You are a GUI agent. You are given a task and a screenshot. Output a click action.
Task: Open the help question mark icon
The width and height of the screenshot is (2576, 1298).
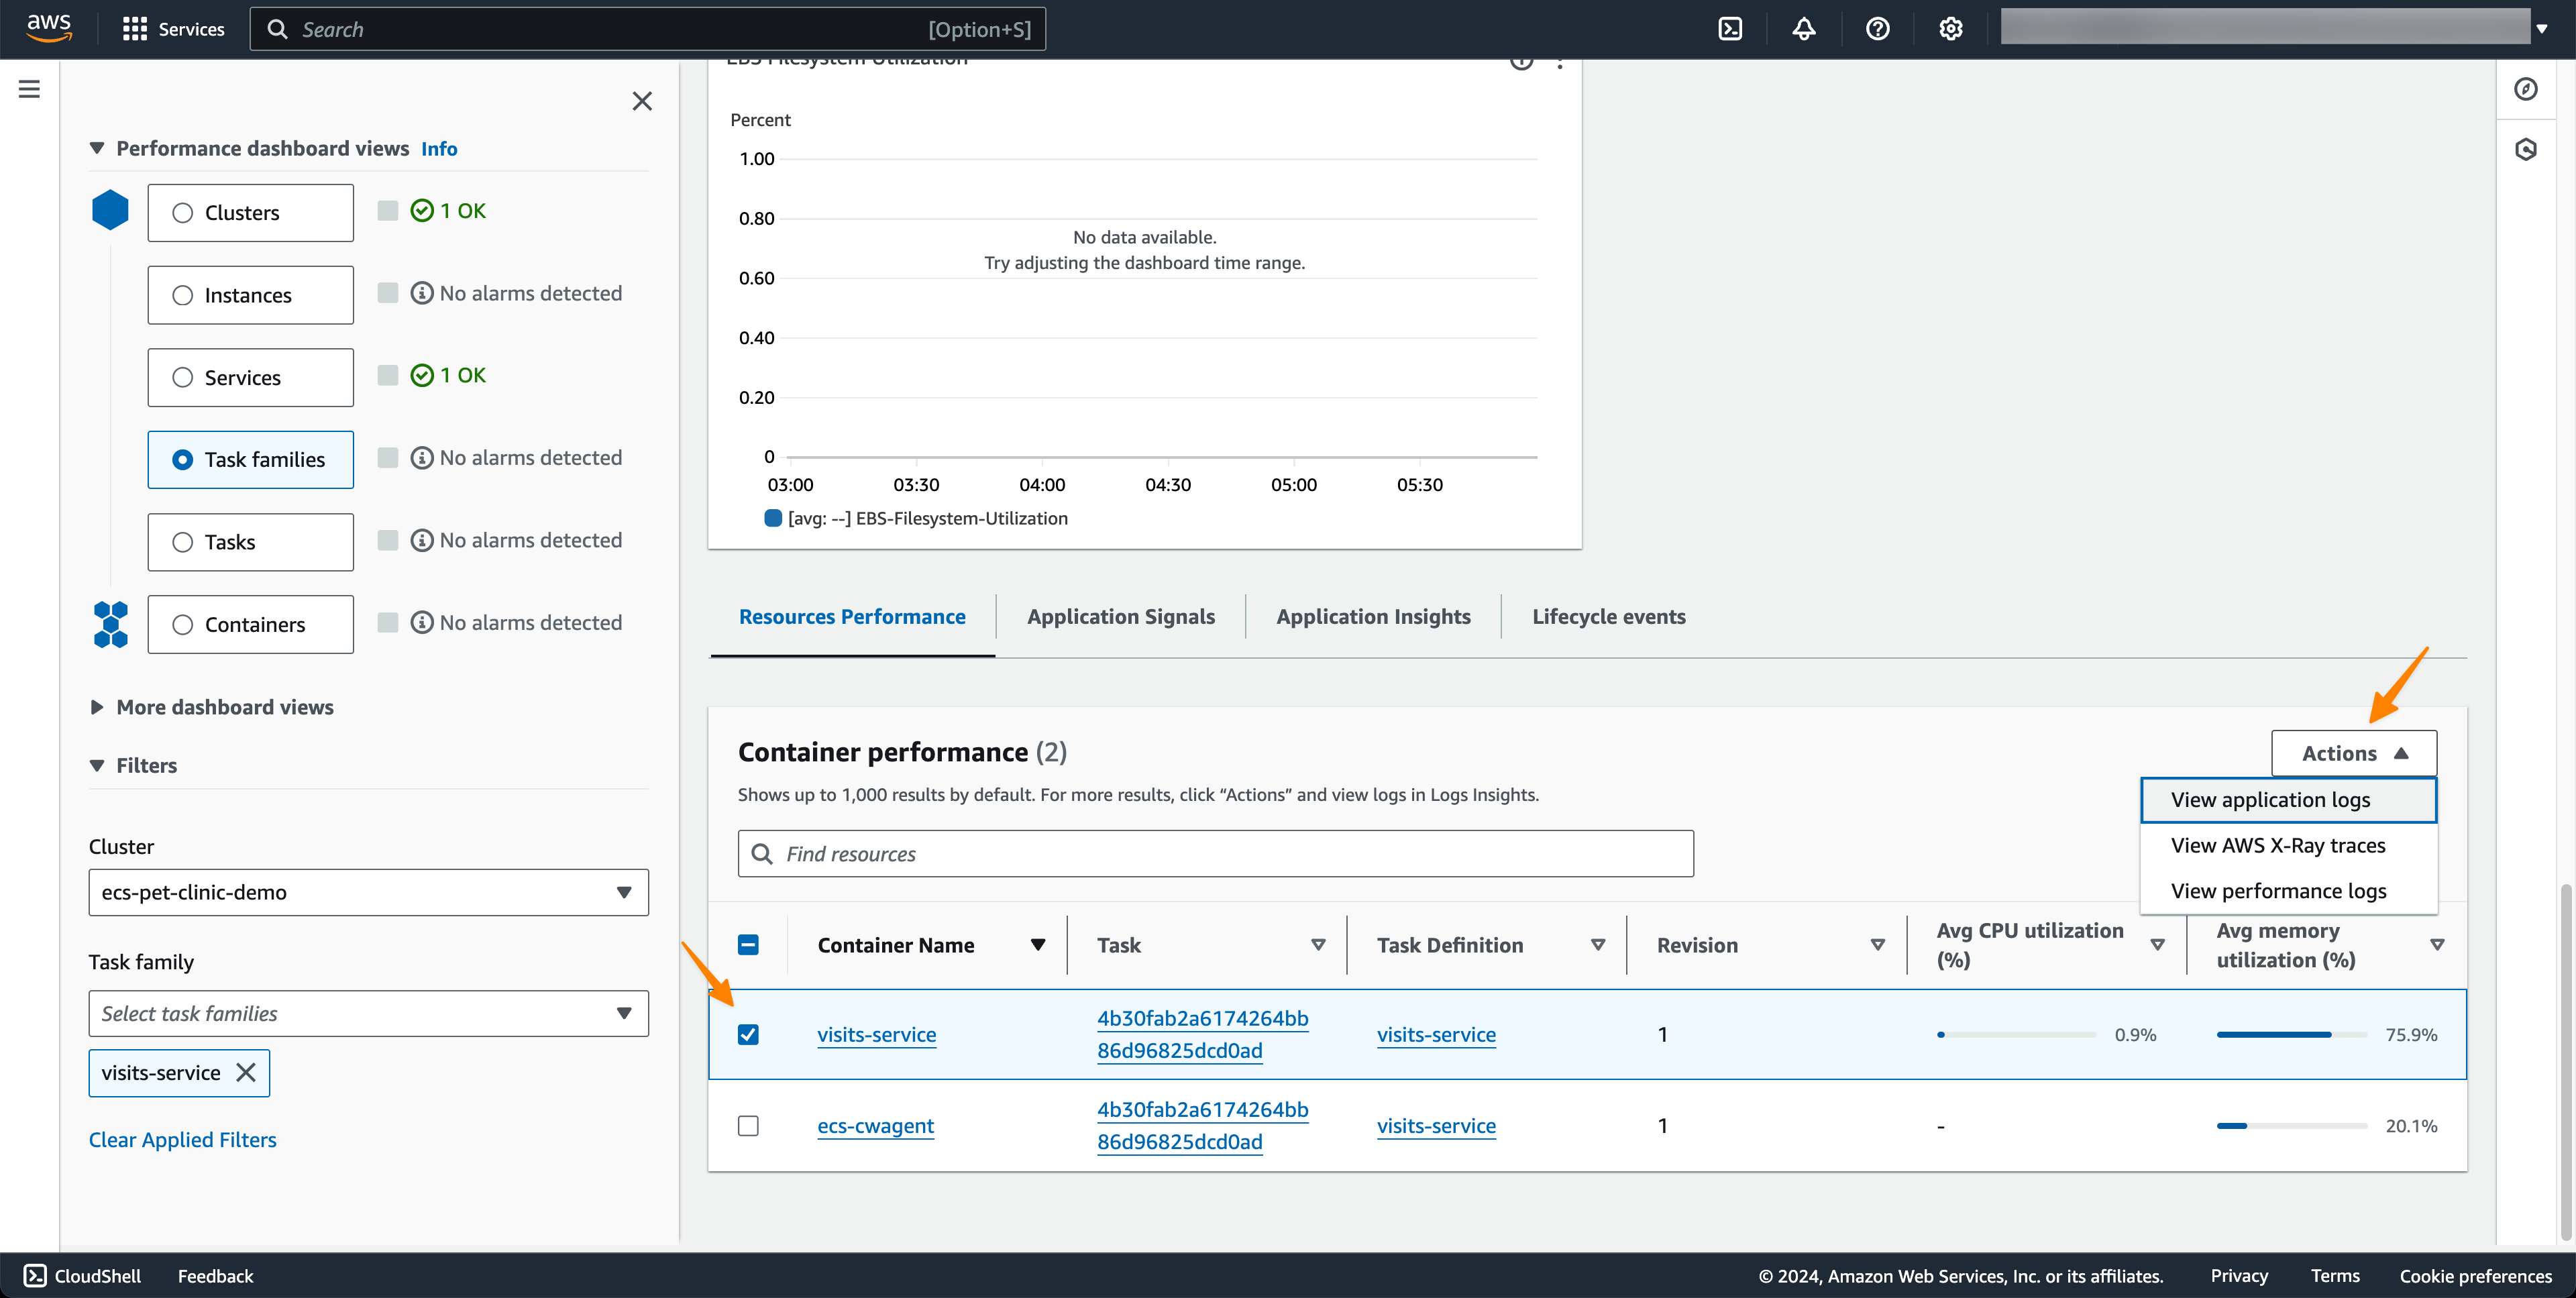[1877, 29]
